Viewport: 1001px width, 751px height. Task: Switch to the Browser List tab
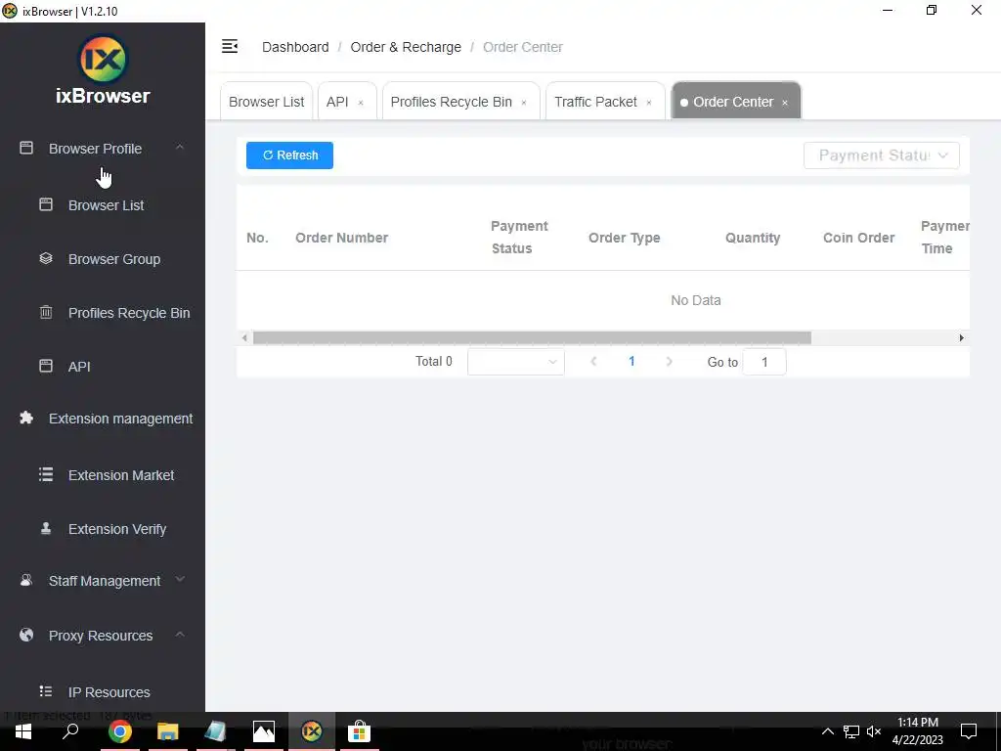(x=266, y=102)
